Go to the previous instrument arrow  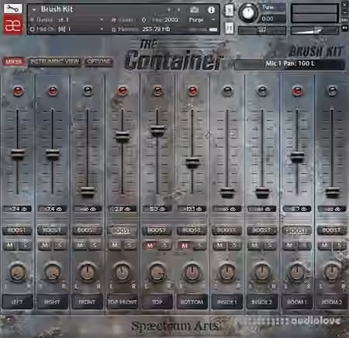(169, 10)
